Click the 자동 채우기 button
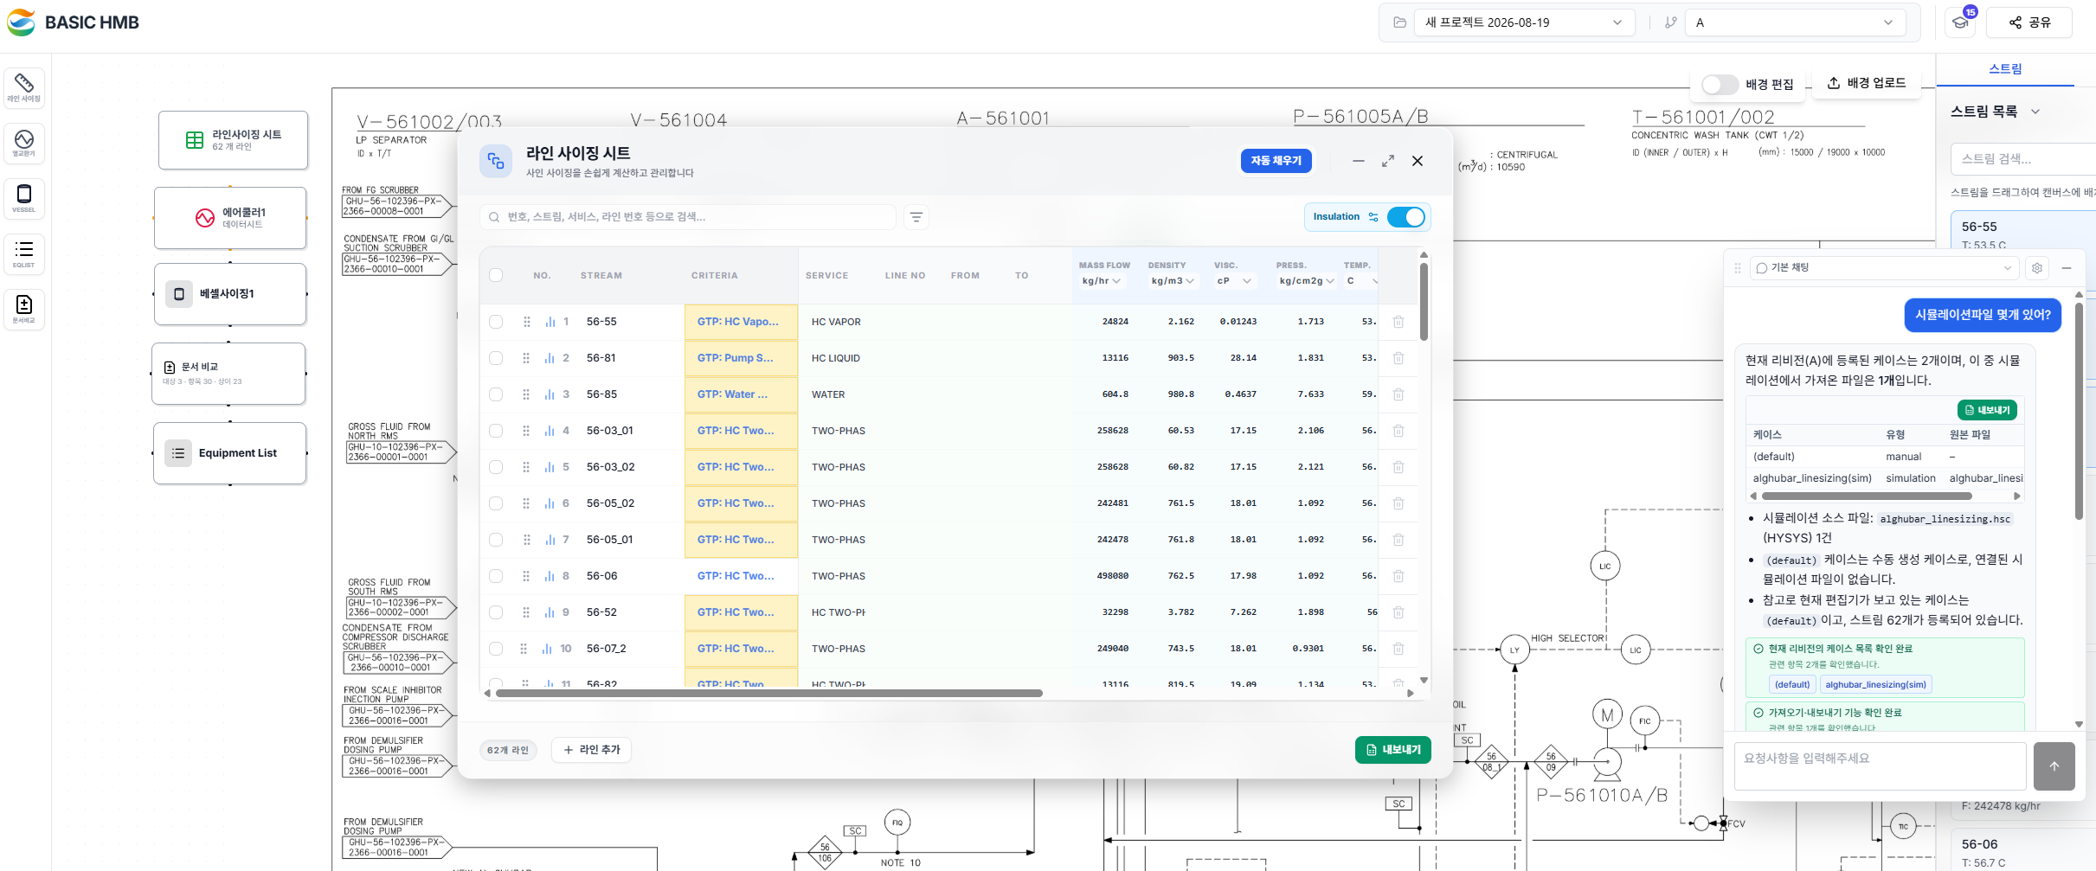 pos(1276,161)
